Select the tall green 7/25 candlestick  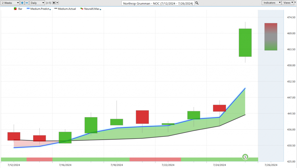point(245,42)
